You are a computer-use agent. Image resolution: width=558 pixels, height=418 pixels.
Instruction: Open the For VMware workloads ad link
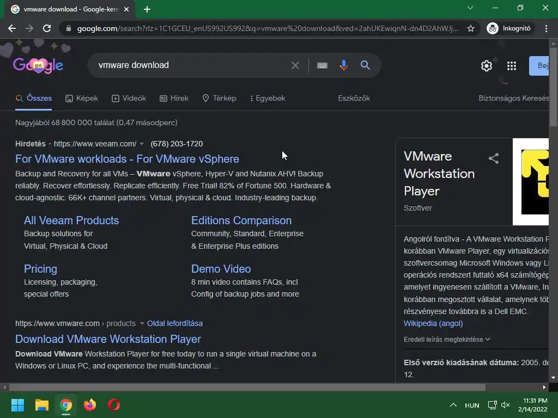pyautogui.click(x=127, y=159)
